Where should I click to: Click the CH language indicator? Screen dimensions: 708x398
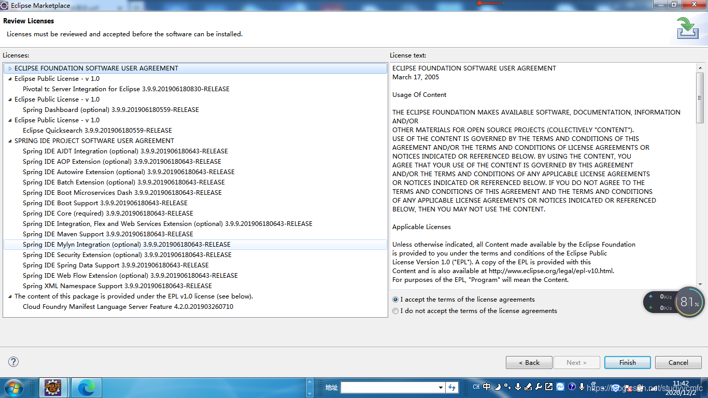coord(476,387)
